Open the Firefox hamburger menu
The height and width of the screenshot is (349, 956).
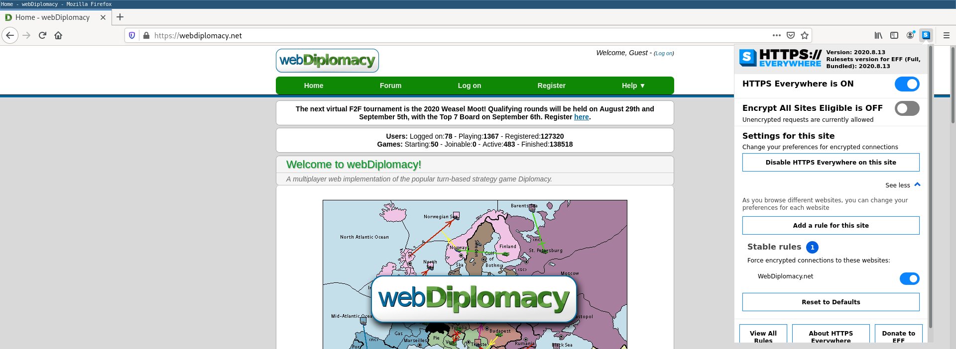(947, 35)
